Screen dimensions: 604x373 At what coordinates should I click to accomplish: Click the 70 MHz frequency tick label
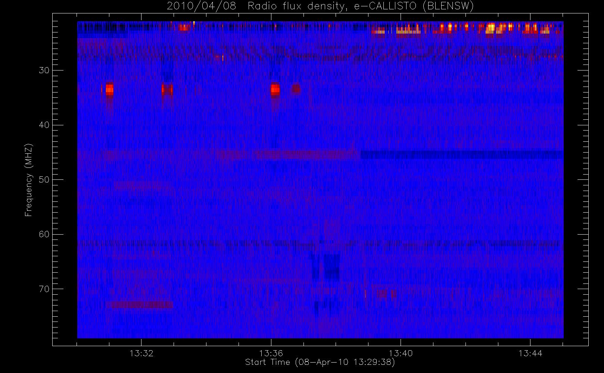[44, 289]
